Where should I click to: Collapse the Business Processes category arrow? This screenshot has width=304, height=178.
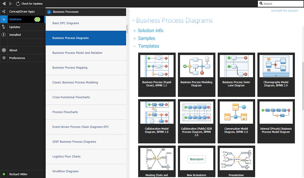pyautogui.click(x=49, y=12)
